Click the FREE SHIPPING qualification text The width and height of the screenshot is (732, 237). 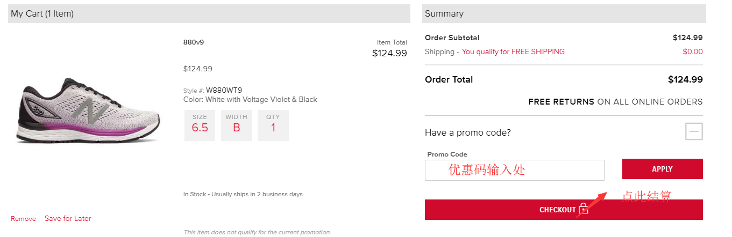[513, 52]
